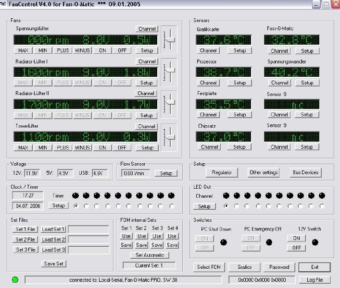Click the FanControl title bar app icon

[3, 4]
